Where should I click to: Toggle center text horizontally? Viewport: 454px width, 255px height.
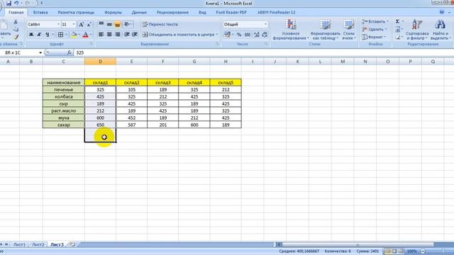(x=109, y=35)
